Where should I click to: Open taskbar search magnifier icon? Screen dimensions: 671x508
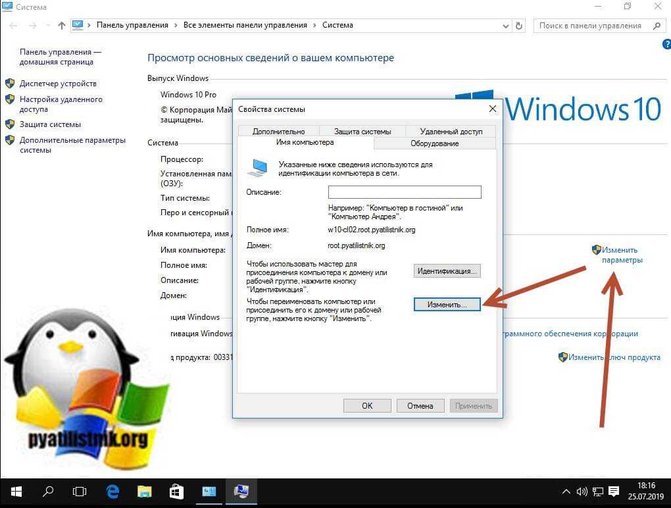(x=48, y=492)
